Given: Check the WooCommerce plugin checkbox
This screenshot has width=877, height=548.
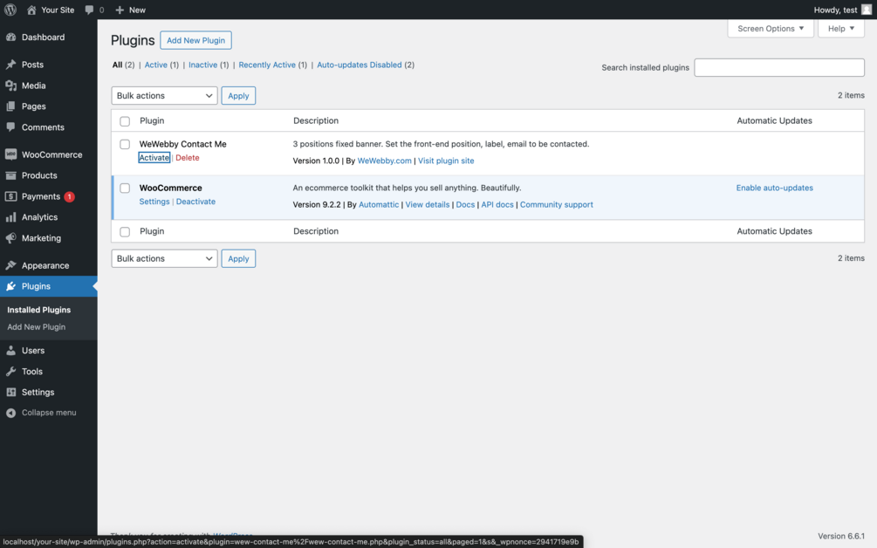Looking at the screenshot, I should pyautogui.click(x=125, y=188).
